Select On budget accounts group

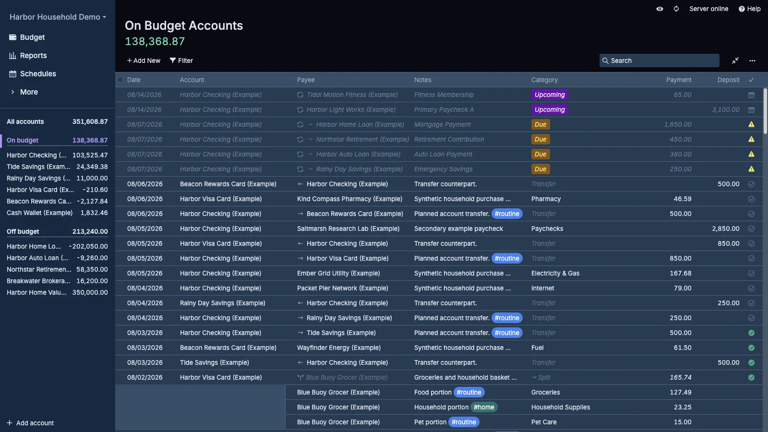tap(57, 140)
